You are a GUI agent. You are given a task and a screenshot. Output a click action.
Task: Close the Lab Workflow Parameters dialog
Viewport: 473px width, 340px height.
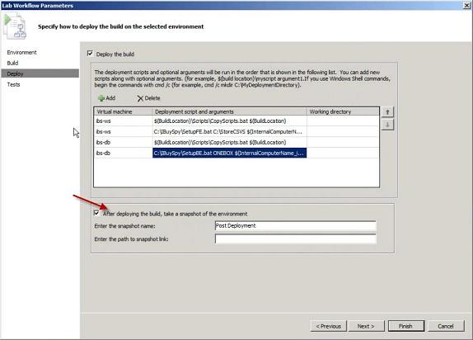click(x=466, y=6)
